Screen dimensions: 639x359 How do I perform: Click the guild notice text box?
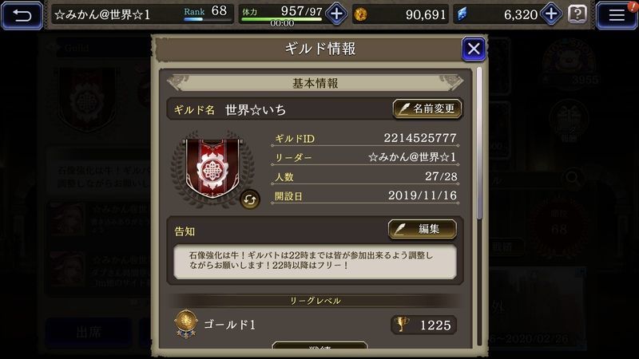pos(315,262)
